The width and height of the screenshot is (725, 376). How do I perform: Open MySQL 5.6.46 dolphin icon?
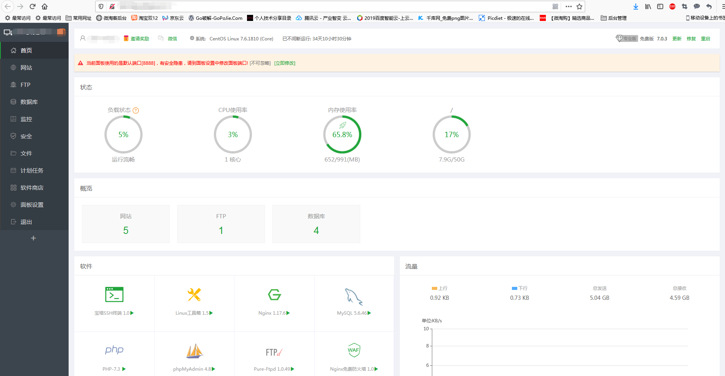(354, 297)
